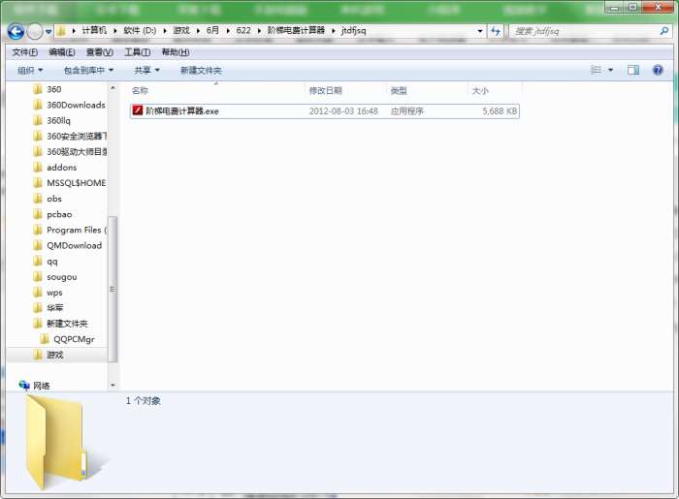
Task: Select the 360 folder in tree
Action: [53, 89]
